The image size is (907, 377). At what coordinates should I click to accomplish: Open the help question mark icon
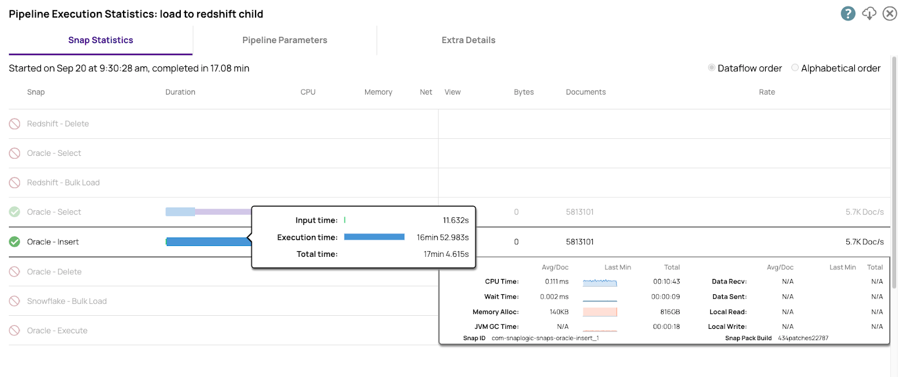[847, 14]
